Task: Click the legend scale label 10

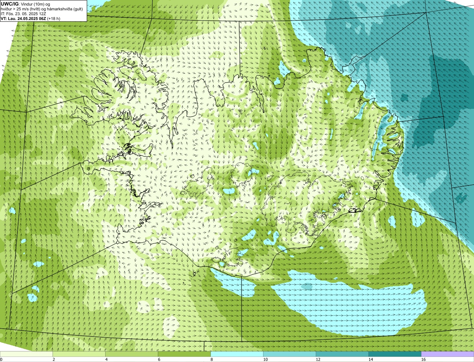Action: (x=266, y=359)
